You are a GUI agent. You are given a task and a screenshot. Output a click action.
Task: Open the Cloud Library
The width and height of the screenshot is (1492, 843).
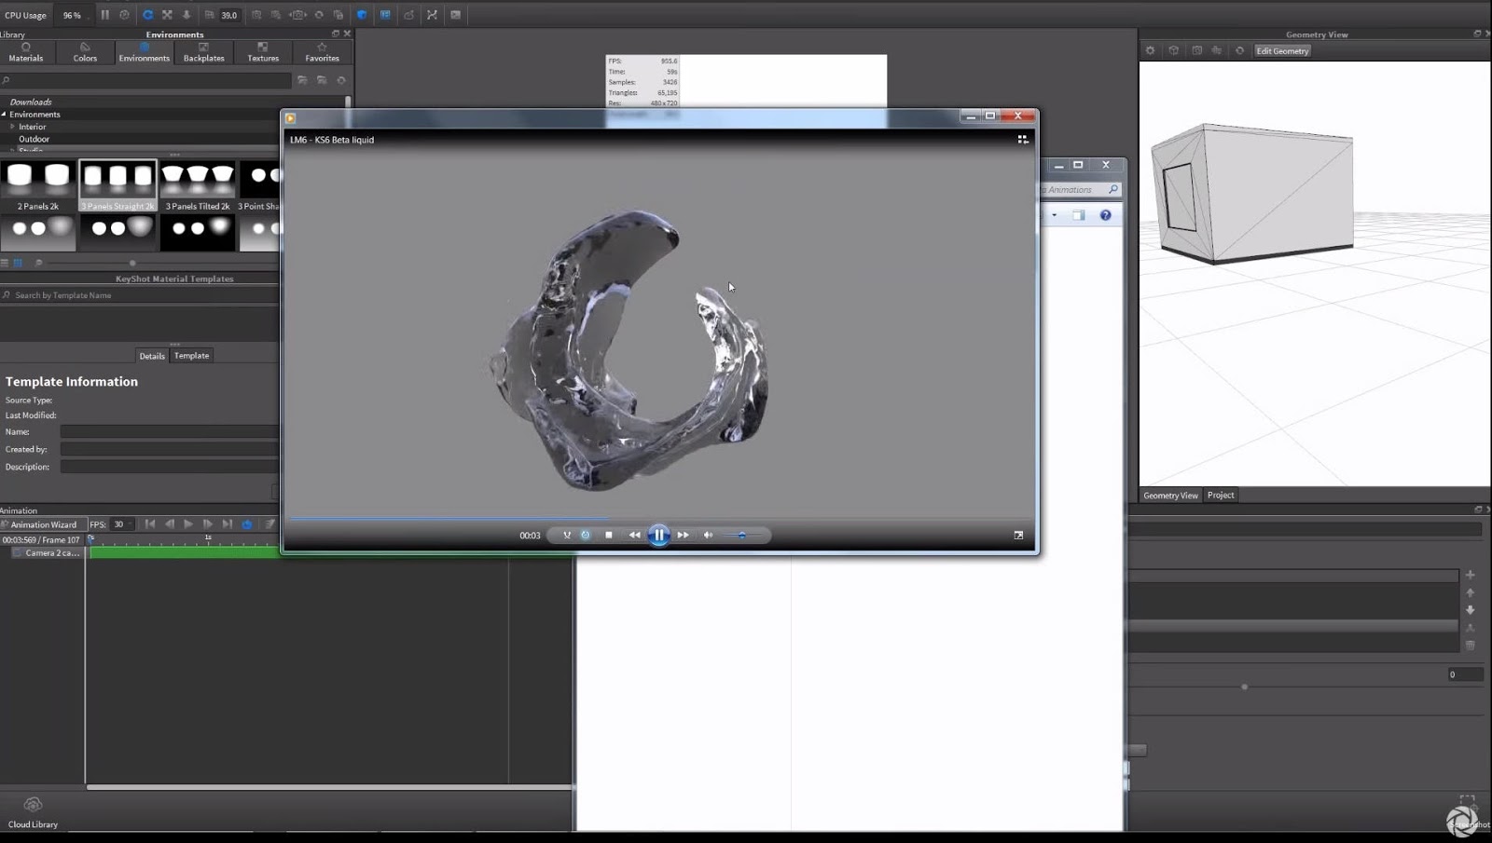tap(33, 810)
